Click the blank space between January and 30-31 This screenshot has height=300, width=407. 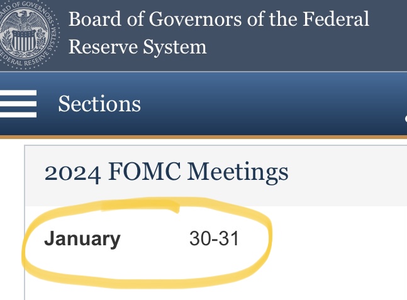[x=154, y=239]
